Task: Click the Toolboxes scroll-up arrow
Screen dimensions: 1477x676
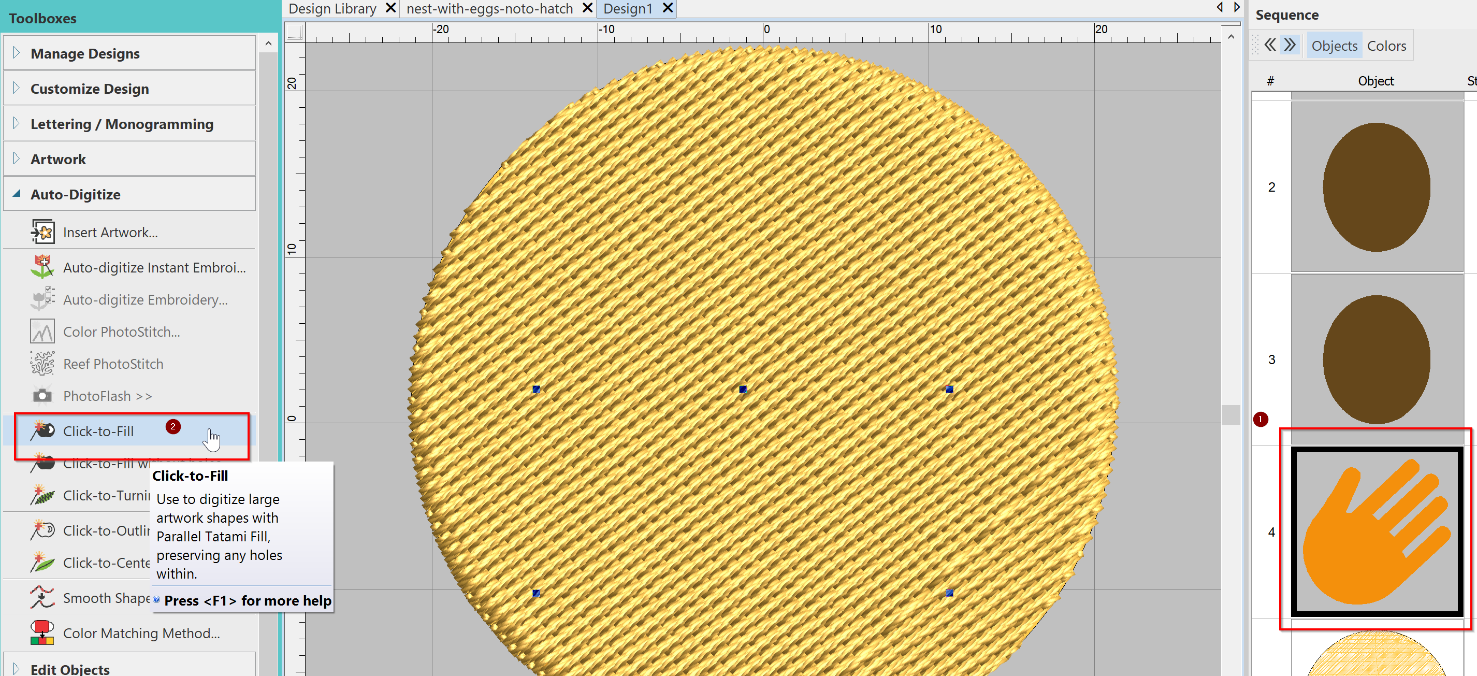Action: (x=268, y=44)
